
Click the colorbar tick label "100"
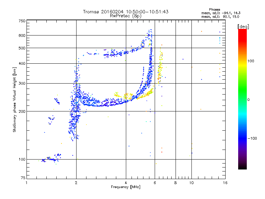pyautogui.click(x=251, y=61)
